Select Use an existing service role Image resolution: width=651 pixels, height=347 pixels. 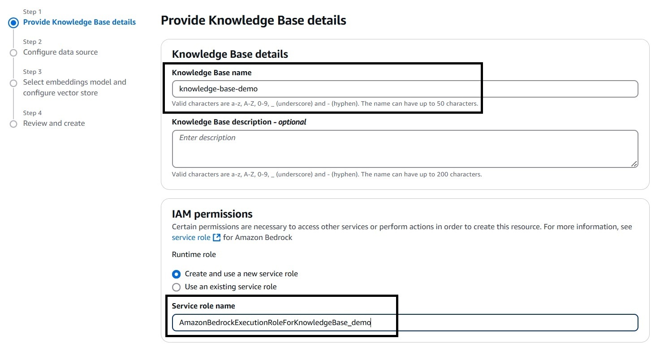(177, 287)
